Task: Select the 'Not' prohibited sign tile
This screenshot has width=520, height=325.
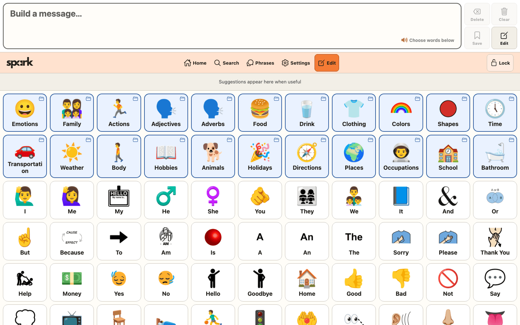Action: click(448, 282)
